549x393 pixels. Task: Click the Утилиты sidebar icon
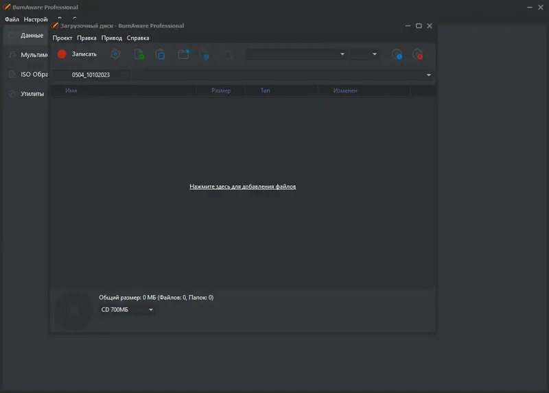click(12, 94)
